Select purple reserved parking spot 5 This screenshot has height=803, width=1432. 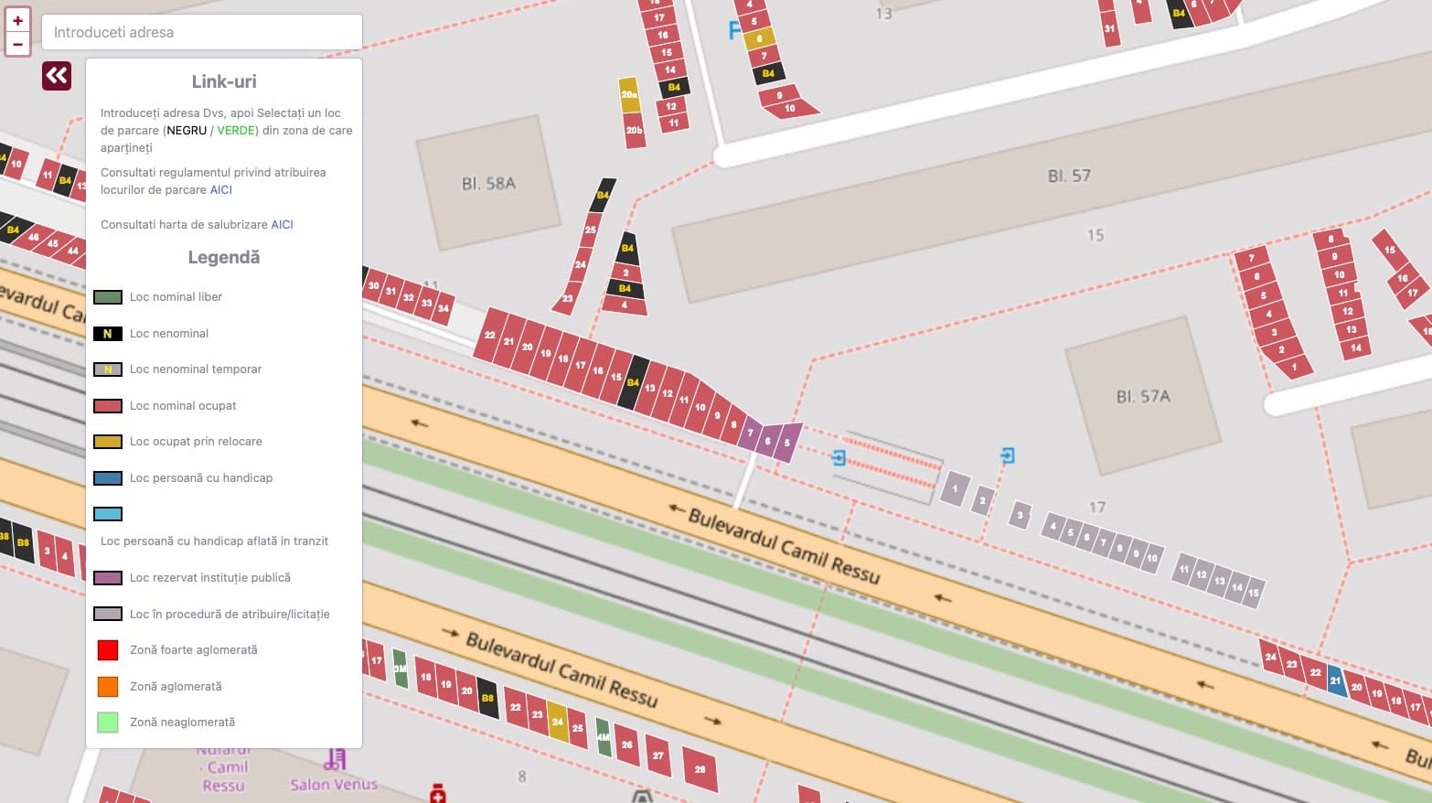(x=786, y=443)
